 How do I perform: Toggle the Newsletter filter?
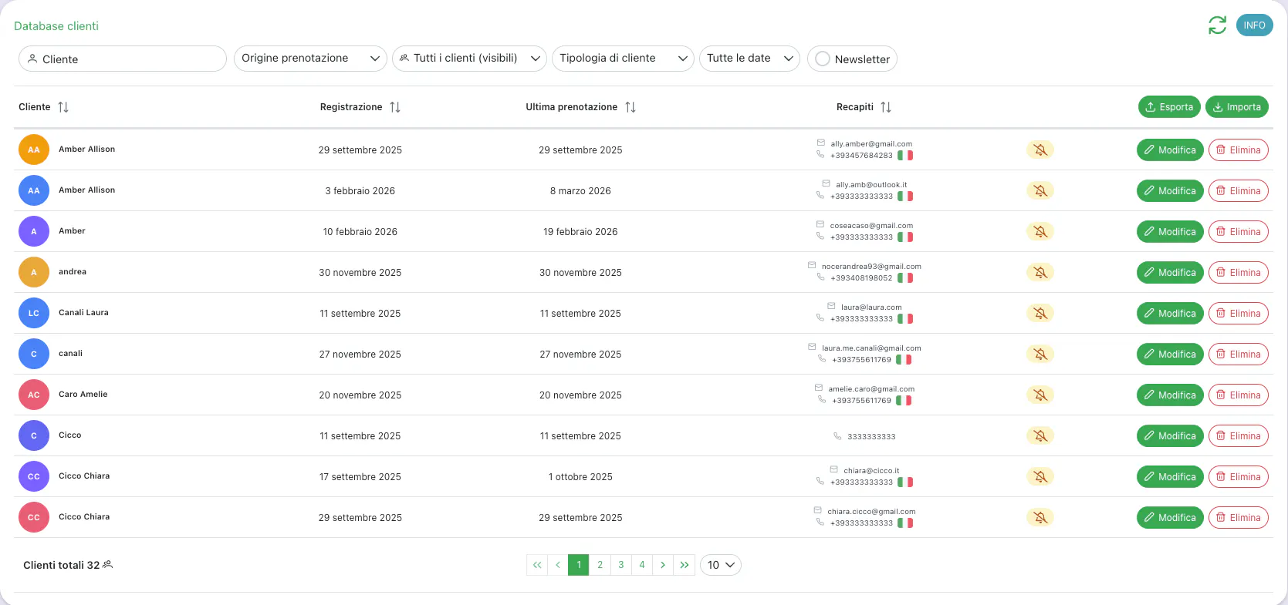(852, 59)
